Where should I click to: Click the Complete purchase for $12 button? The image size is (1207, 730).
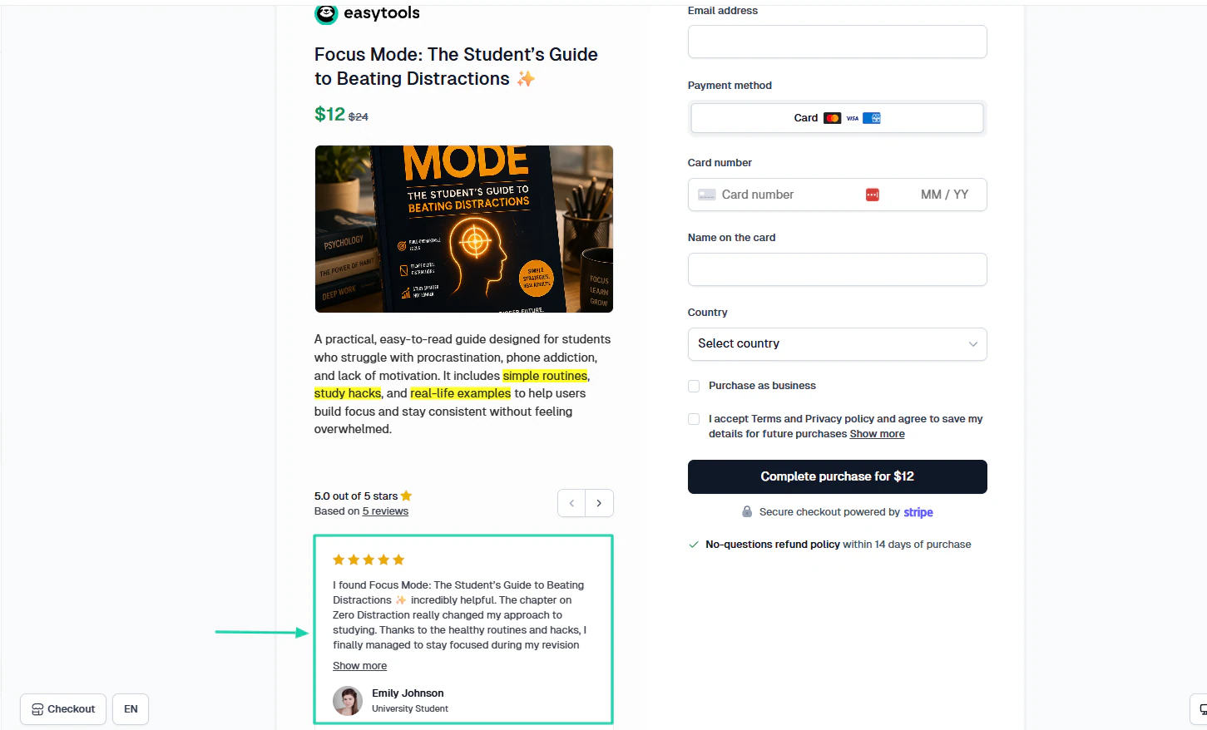837,476
